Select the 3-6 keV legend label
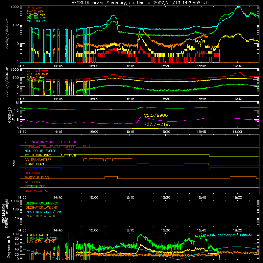The width and height of the screenshot is (263, 263). coord(34,8)
